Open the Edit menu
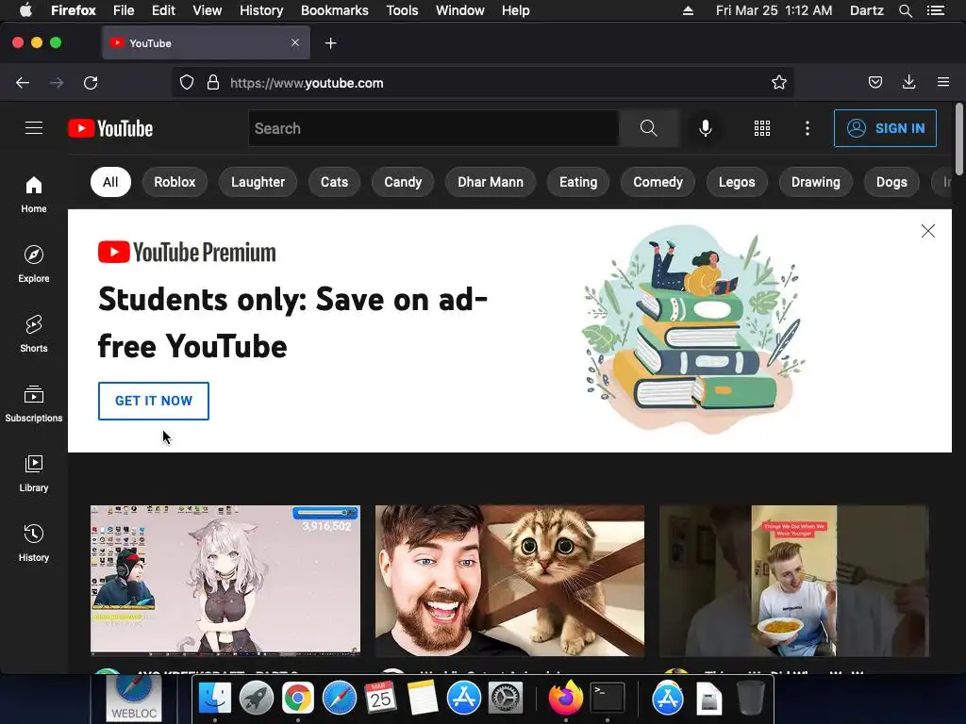Image resolution: width=966 pixels, height=724 pixels. [163, 10]
